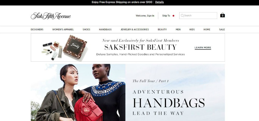Open the Beauty menu
The width and height of the screenshot is (259, 121).
[x=162, y=30]
